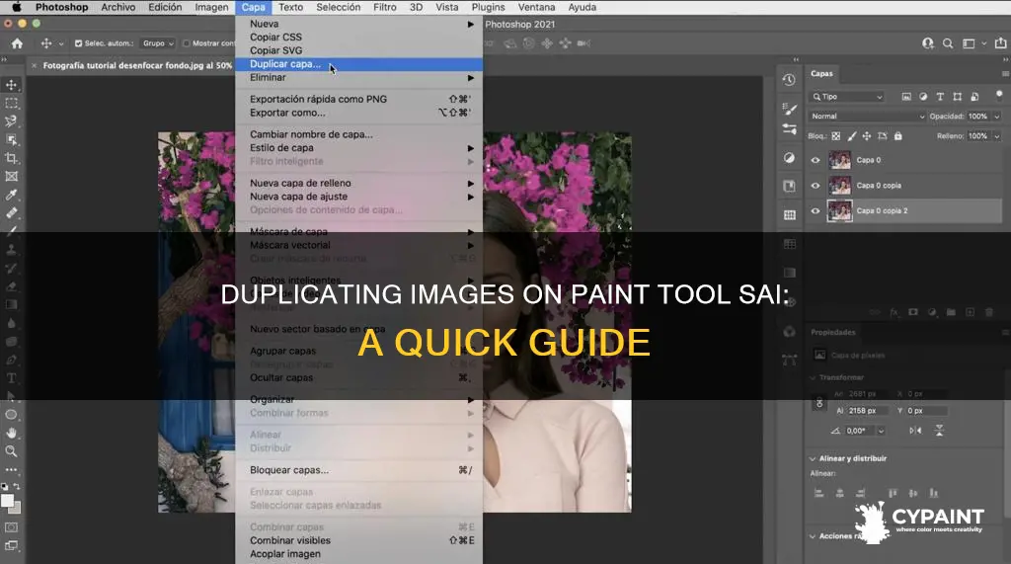Click the Opacidad 100% field
This screenshot has height=564, width=1011.
(x=978, y=117)
